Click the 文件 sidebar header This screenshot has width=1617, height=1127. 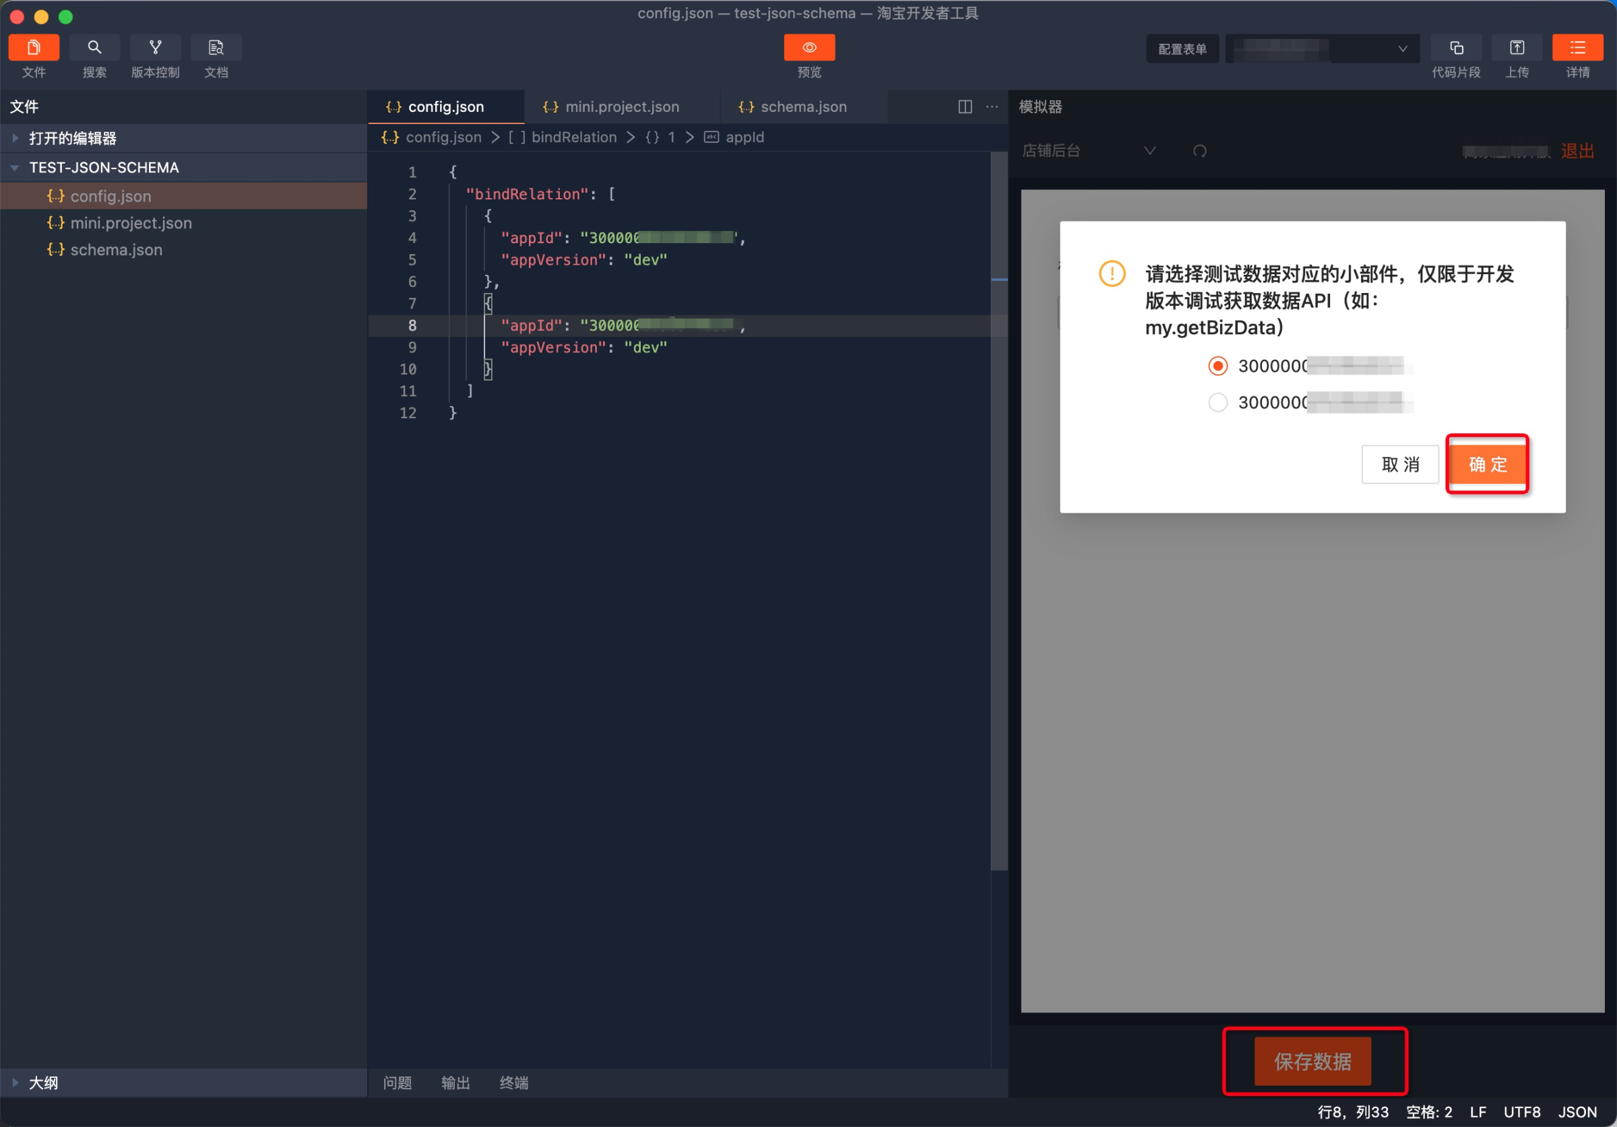[x=24, y=106]
